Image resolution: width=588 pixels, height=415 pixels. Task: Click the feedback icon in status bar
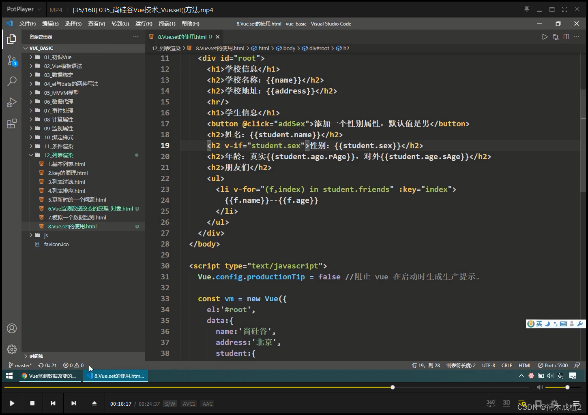coord(577,365)
